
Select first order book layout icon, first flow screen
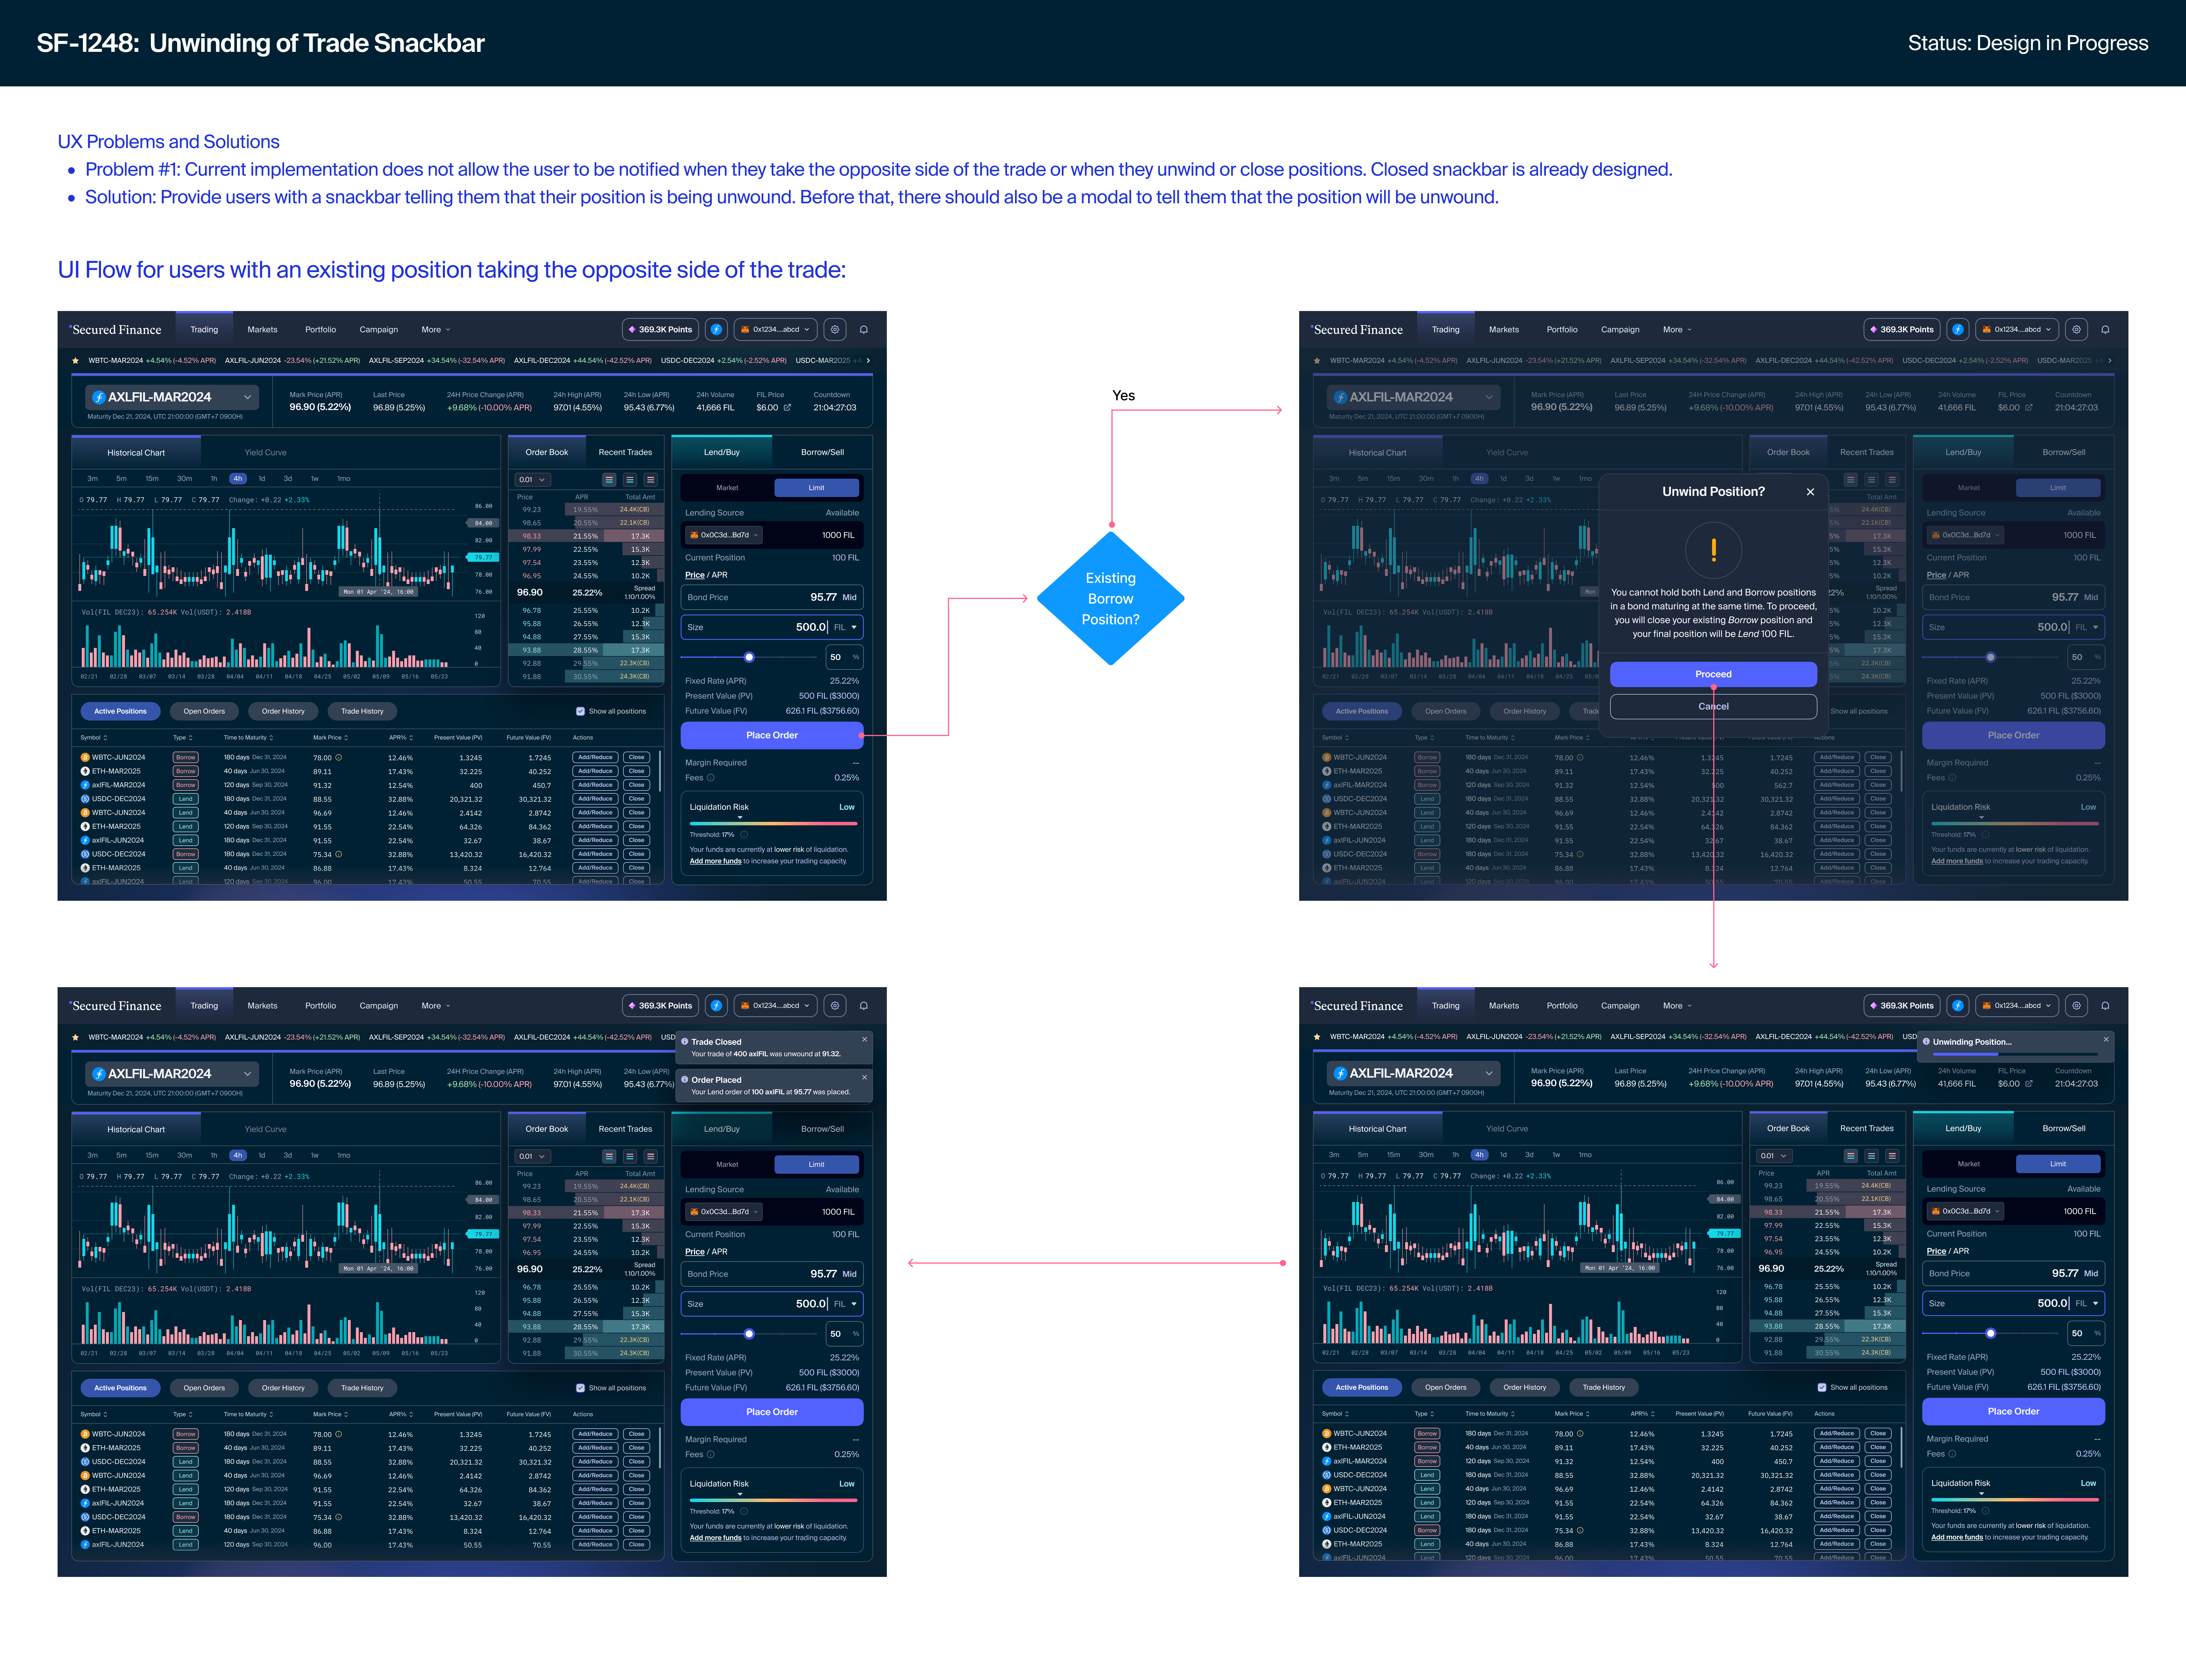click(609, 480)
